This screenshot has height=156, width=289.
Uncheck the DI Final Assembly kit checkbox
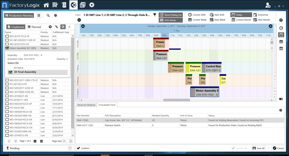pos(11,72)
